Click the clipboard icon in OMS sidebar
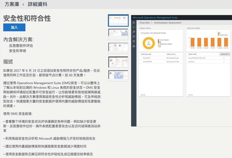Viewport: 232px width, 158px height. [134, 41]
